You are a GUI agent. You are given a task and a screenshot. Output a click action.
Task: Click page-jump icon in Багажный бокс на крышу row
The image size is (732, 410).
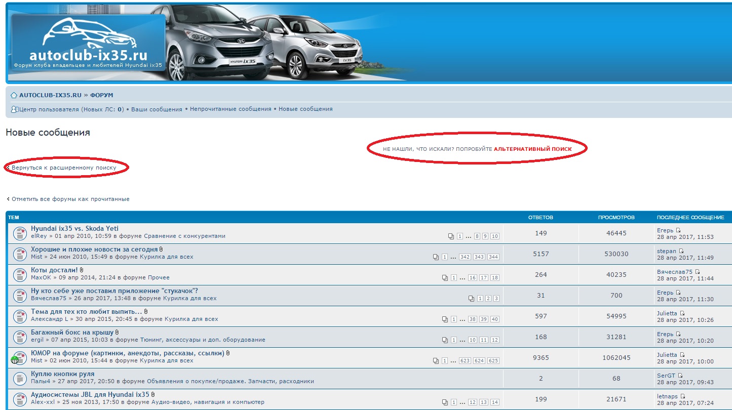[445, 340]
